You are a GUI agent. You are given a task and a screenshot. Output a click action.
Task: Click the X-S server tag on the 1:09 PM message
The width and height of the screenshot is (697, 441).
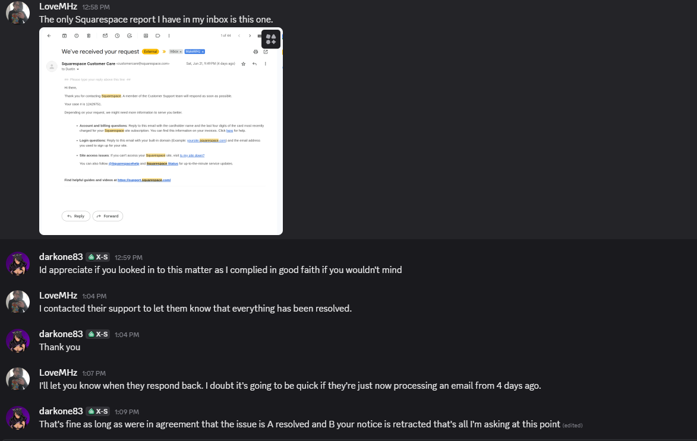tap(98, 411)
